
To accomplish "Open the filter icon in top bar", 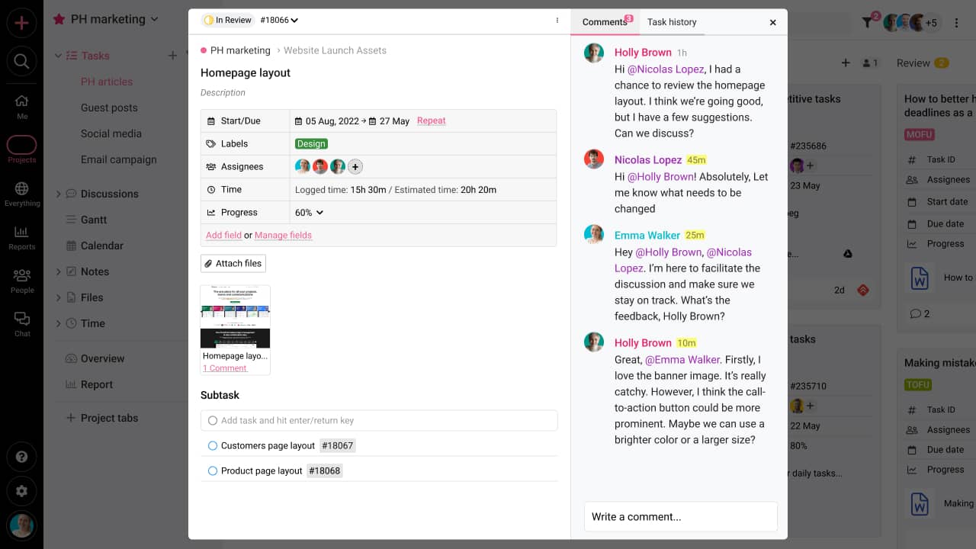I will [x=868, y=24].
